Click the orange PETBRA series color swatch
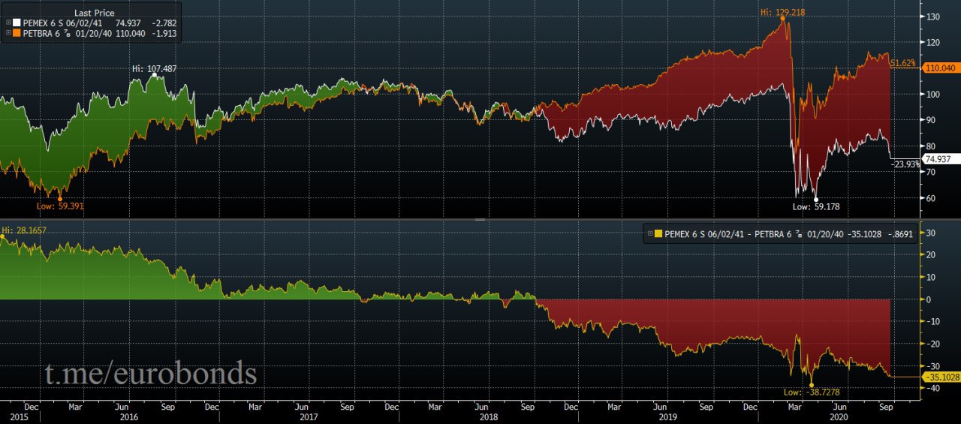The image size is (961, 424). click(x=17, y=34)
